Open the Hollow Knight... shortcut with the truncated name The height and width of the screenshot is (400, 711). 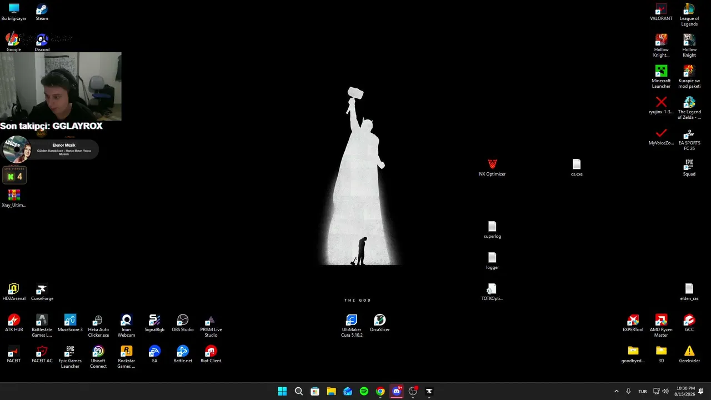tap(661, 46)
